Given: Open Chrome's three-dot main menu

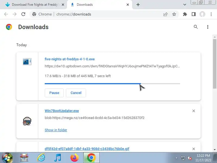Looking at the screenshot, I should coord(211,14).
